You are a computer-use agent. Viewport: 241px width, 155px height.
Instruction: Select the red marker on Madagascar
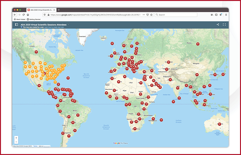[x=153, y=119]
